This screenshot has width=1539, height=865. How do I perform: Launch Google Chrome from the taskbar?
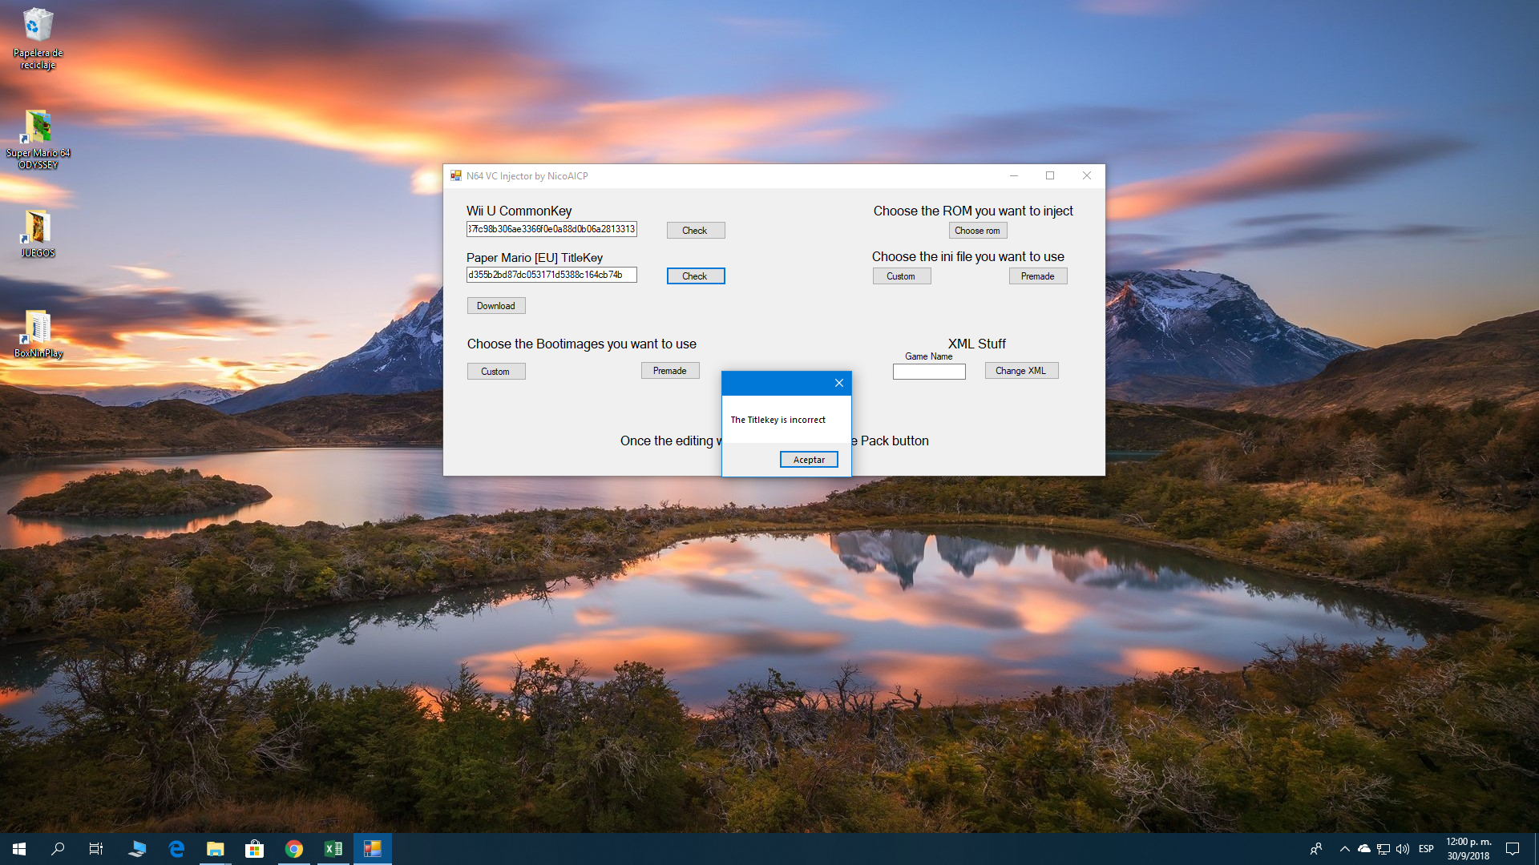point(294,849)
